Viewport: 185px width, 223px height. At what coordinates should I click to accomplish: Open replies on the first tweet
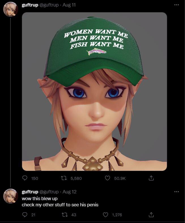point(25,178)
